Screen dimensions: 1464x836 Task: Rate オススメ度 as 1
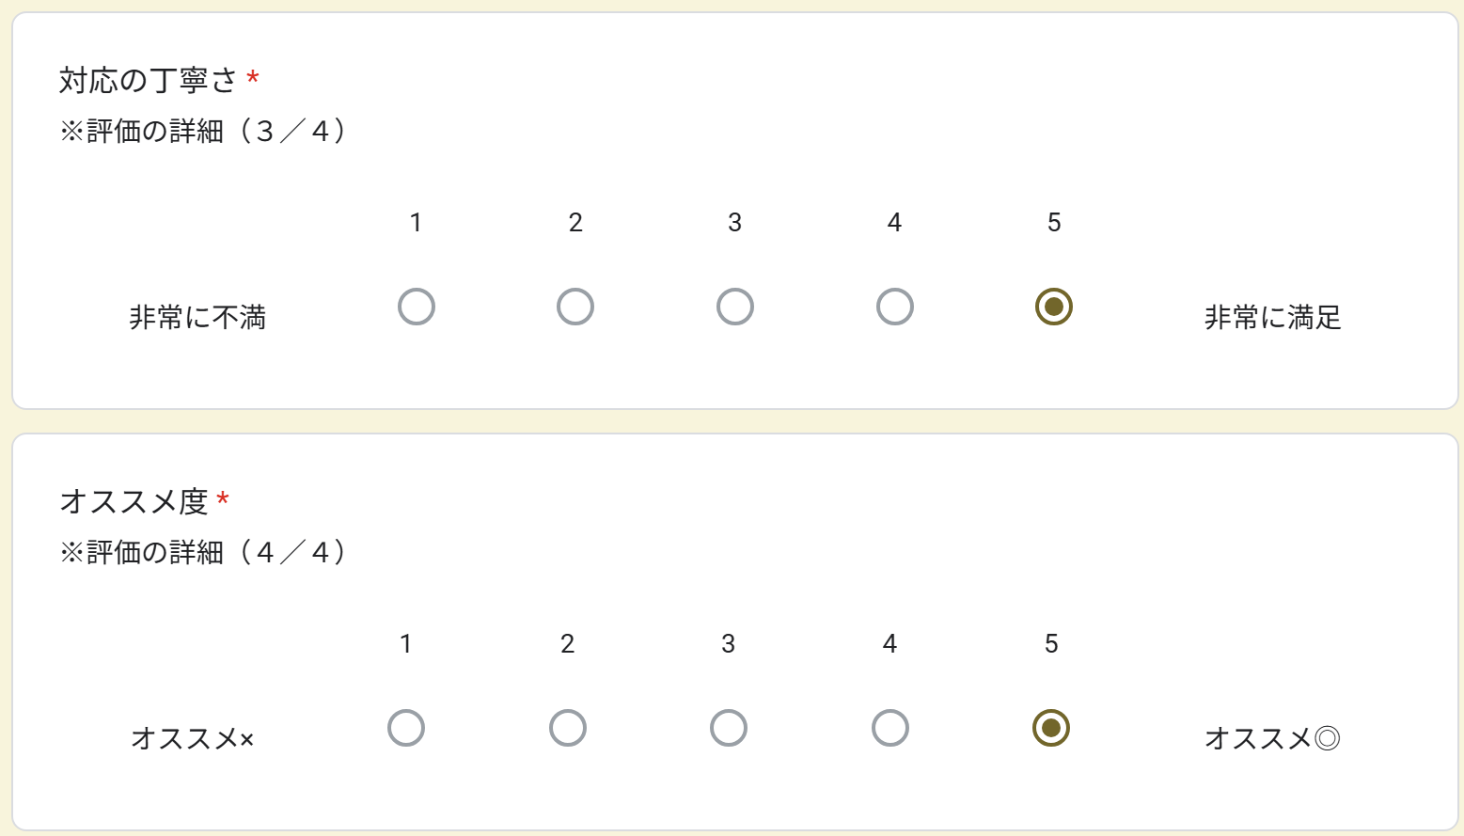tap(406, 728)
